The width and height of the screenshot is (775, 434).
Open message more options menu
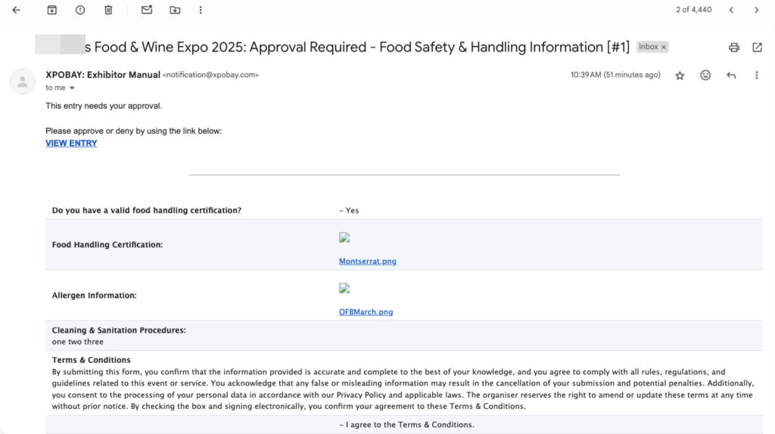(756, 76)
